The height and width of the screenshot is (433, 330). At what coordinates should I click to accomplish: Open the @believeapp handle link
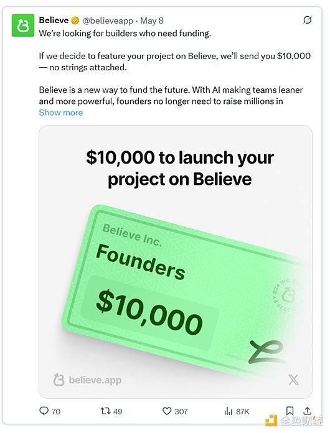coord(108,21)
